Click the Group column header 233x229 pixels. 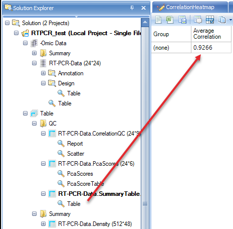[171, 34]
